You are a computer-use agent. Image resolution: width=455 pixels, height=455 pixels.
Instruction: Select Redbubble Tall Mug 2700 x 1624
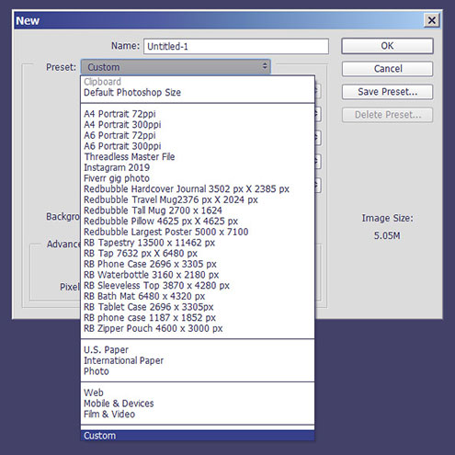pos(198,210)
